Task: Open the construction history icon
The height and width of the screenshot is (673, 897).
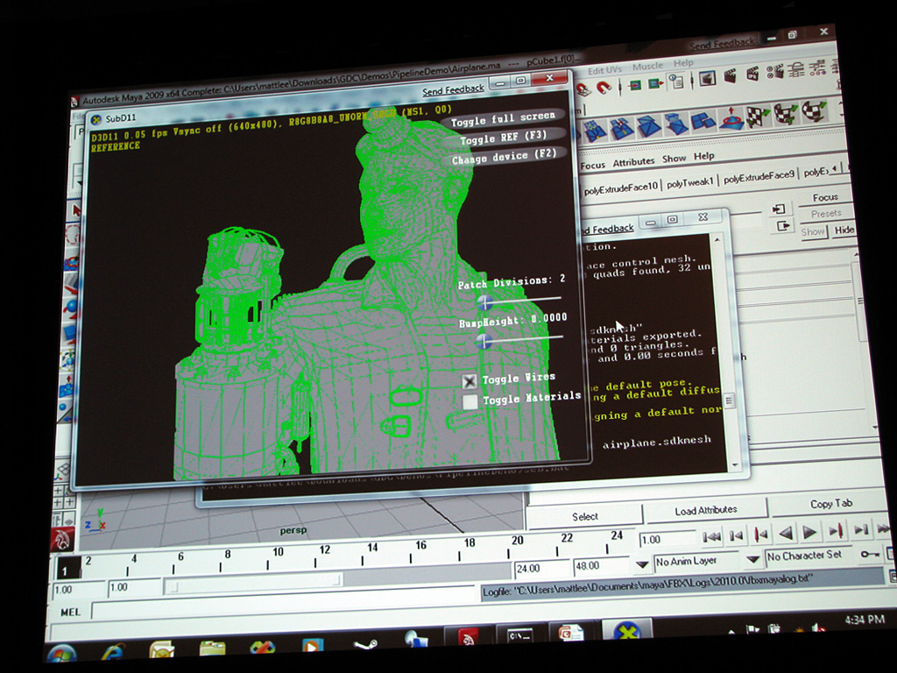Action: (x=677, y=82)
